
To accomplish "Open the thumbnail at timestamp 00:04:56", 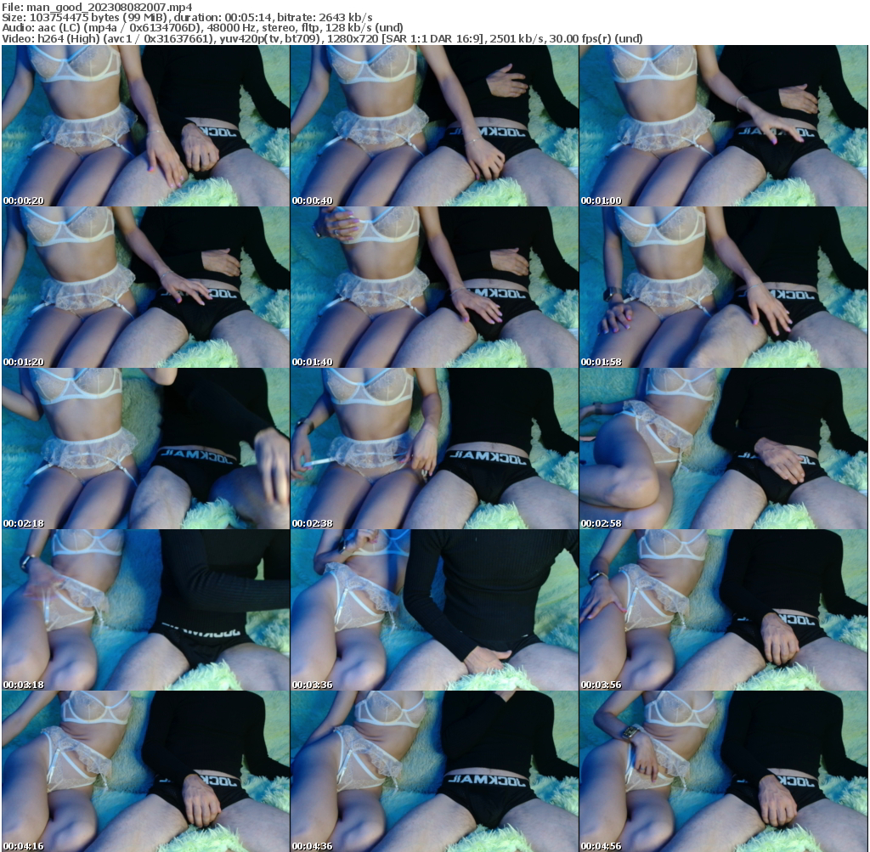I will pyautogui.click(x=722, y=769).
